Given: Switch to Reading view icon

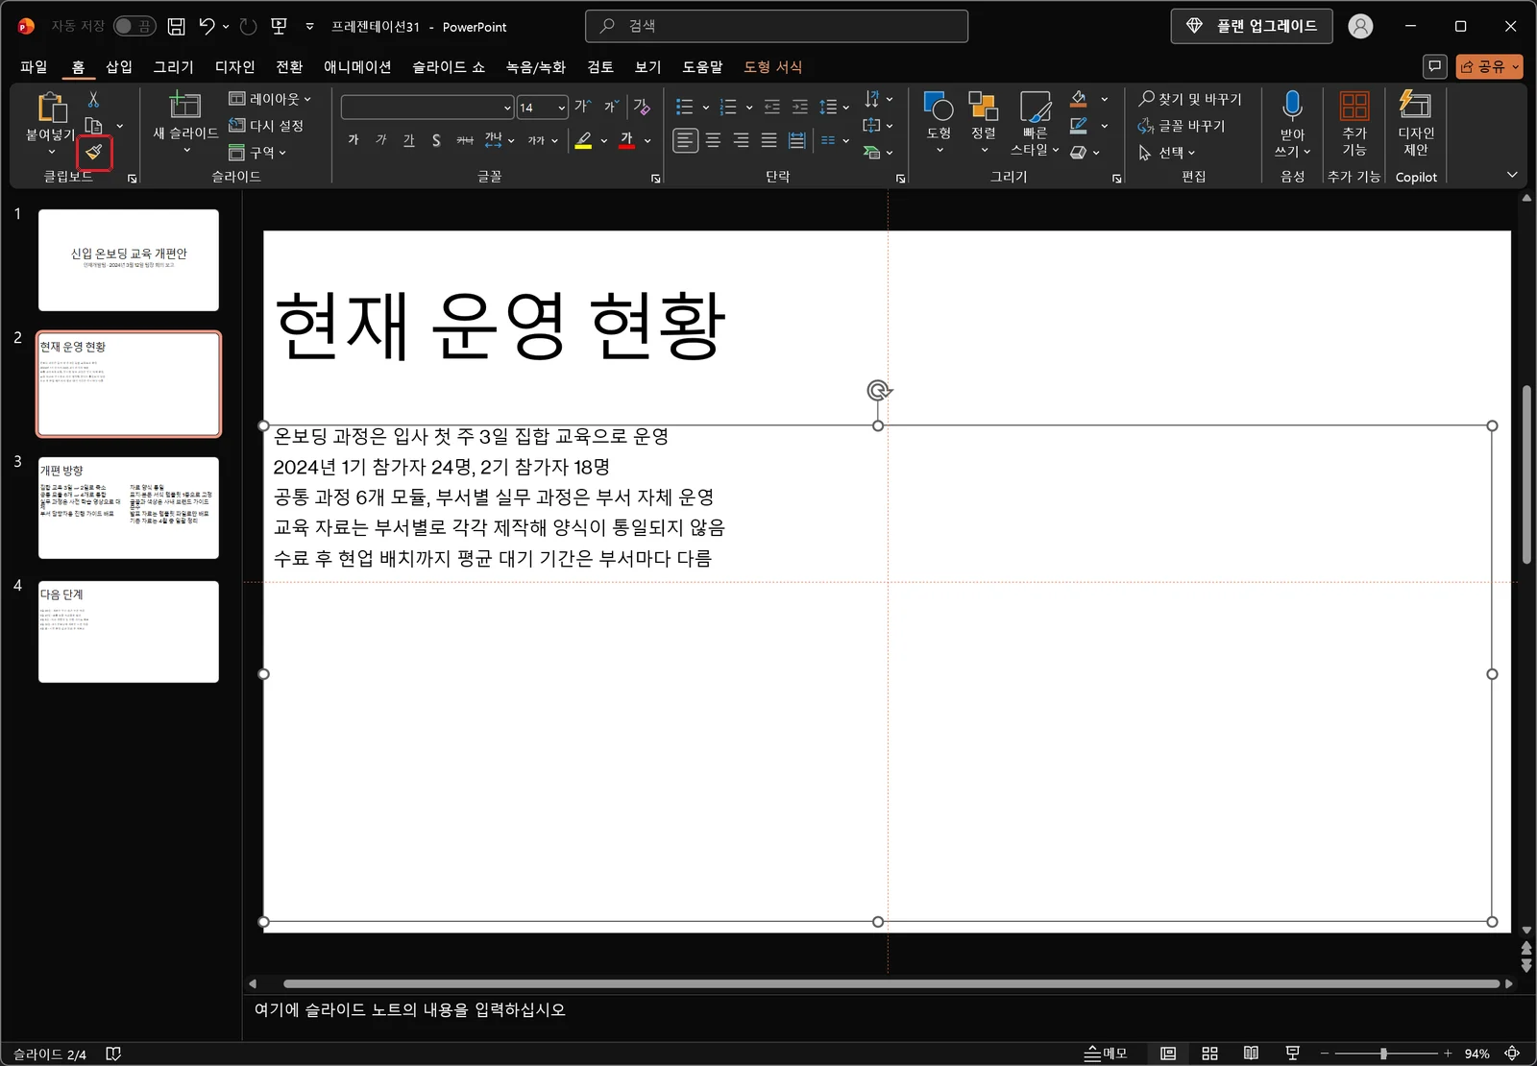Looking at the screenshot, I should click(x=1251, y=1054).
